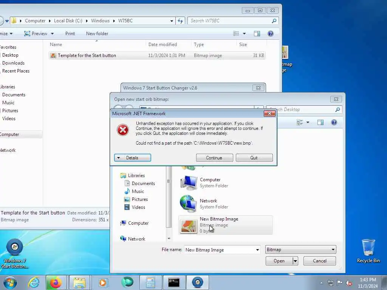
Task: Click Preview button in Explorer toolbar
Action: coord(36,34)
